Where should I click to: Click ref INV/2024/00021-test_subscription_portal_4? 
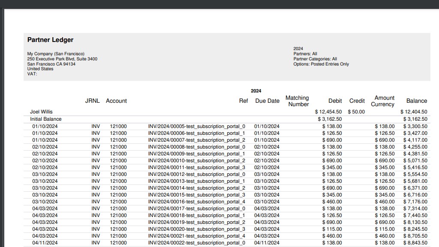[196, 236]
